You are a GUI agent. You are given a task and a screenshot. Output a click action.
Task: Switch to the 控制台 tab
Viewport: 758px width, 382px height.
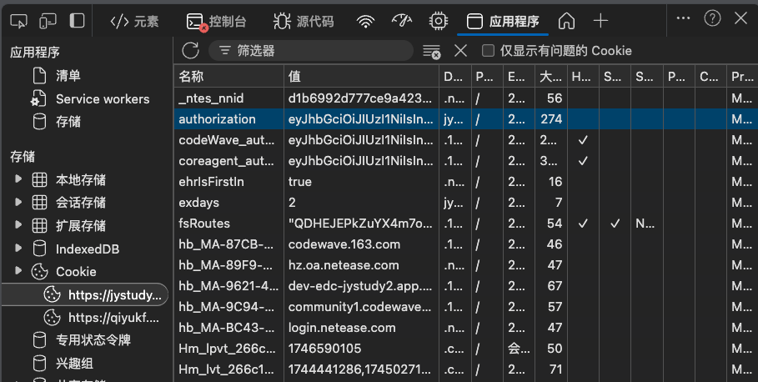(x=216, y=21)
